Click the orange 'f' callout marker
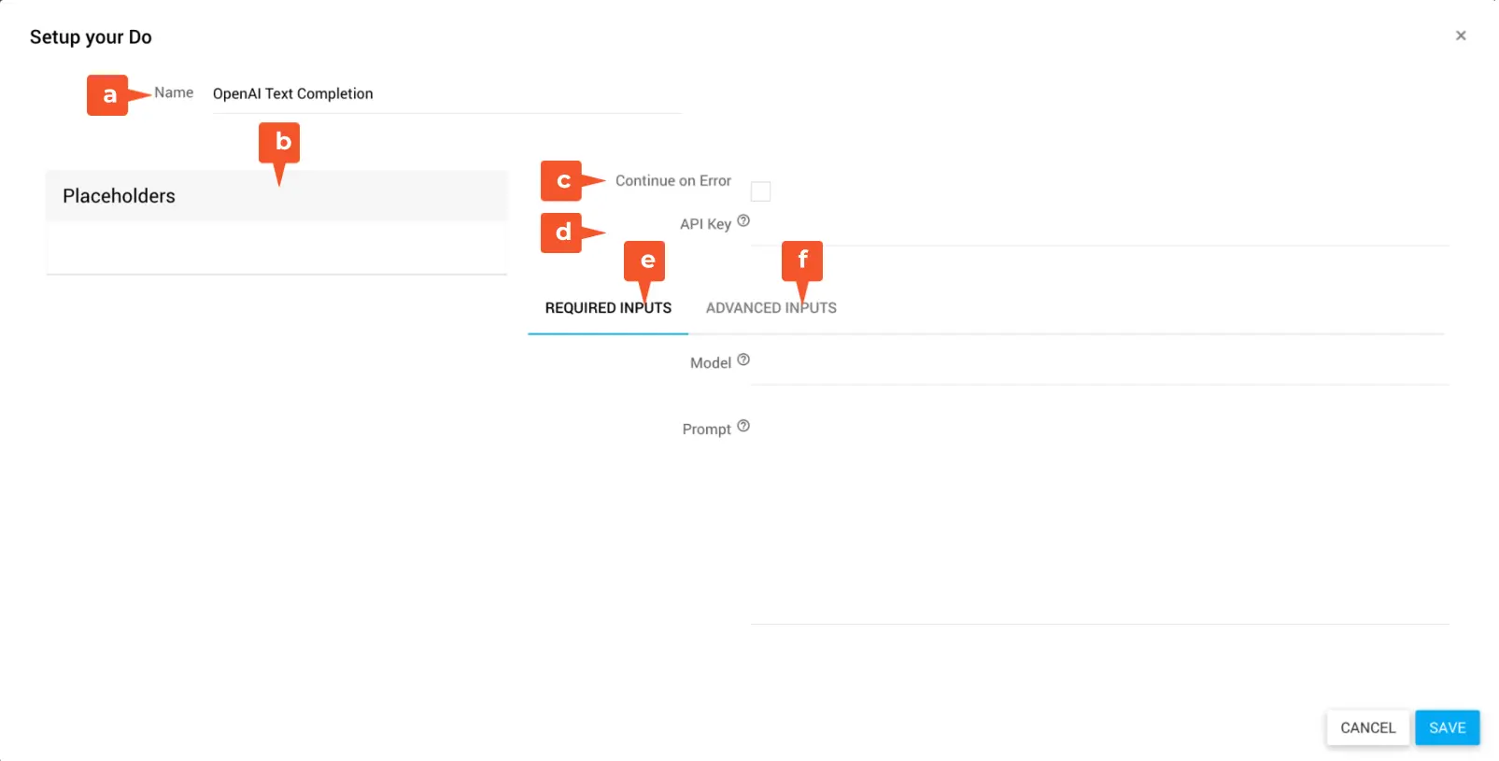 tap(801, 261)
